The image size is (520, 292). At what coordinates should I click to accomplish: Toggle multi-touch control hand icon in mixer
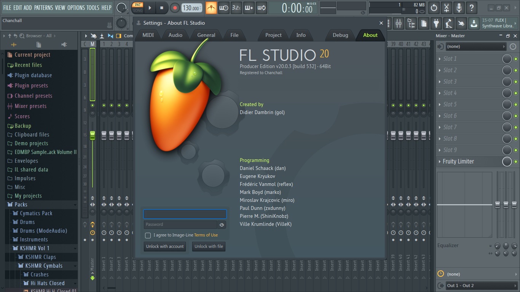(94, 36)
